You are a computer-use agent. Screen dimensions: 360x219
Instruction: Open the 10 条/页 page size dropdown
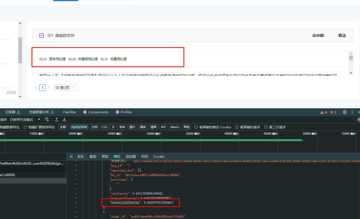(x=65, y=88)
